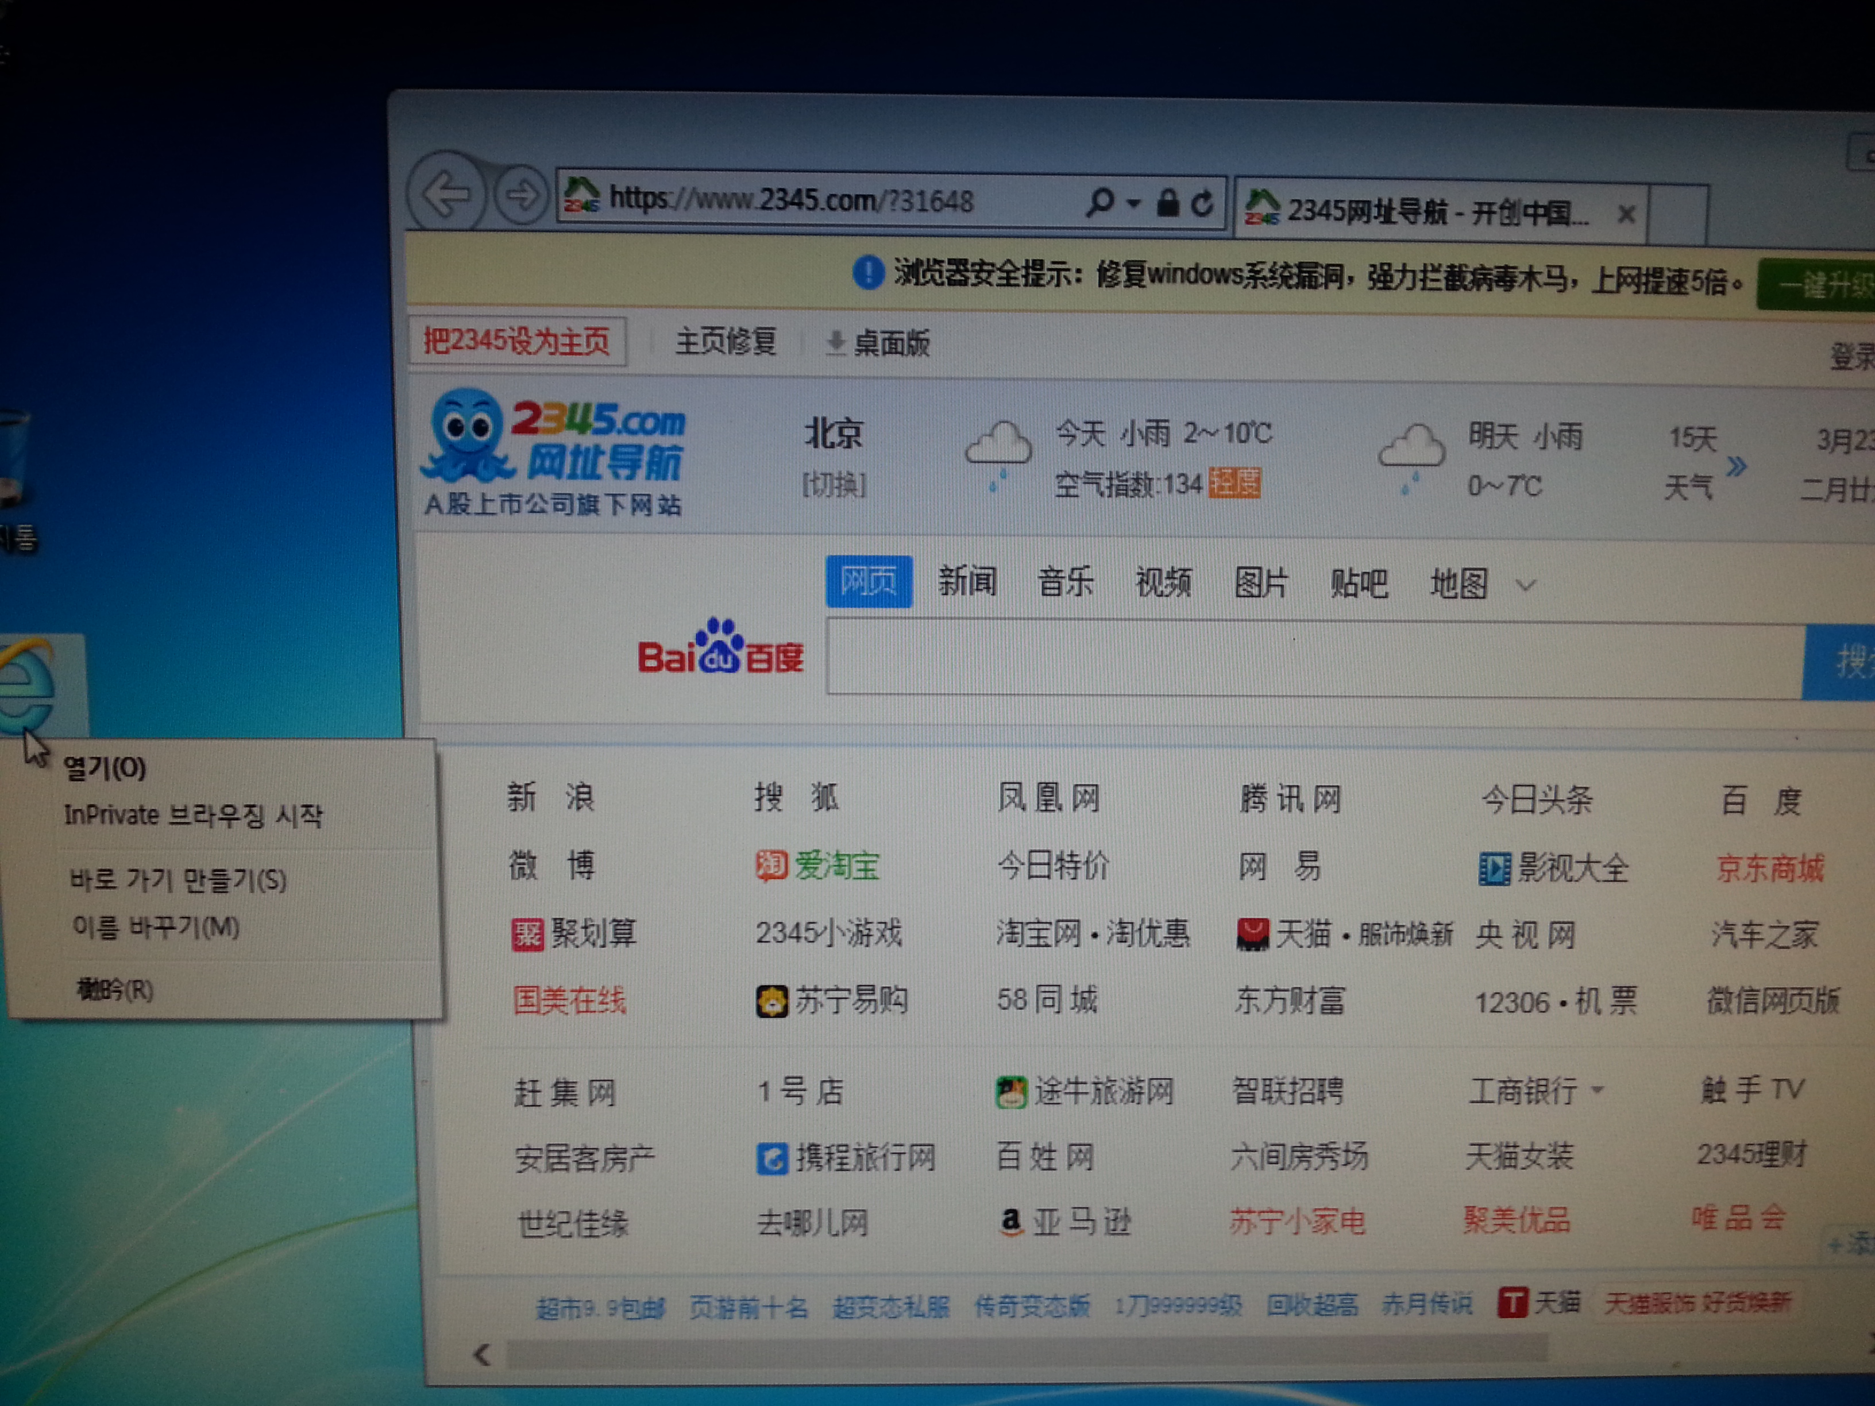The width and height of the screenshot is (1875, 1406).
Task: Choose the (R) properties item in context menu
Action: pyautogui.click(x=116, y=989)
